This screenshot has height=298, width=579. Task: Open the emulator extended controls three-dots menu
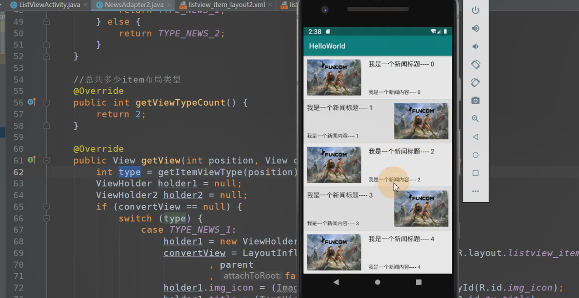click(x=475, y=191)
